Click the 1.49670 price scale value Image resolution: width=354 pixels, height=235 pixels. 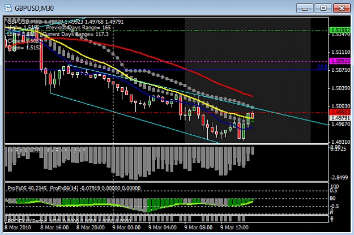[x=340, y=124]
